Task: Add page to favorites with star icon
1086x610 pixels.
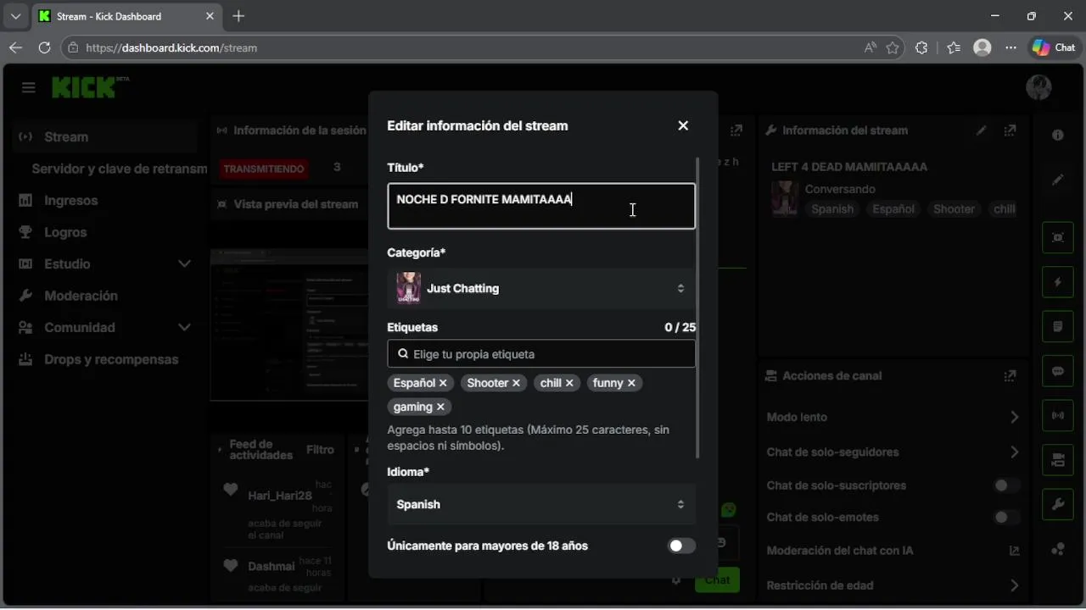Action: tap(893, 48)
